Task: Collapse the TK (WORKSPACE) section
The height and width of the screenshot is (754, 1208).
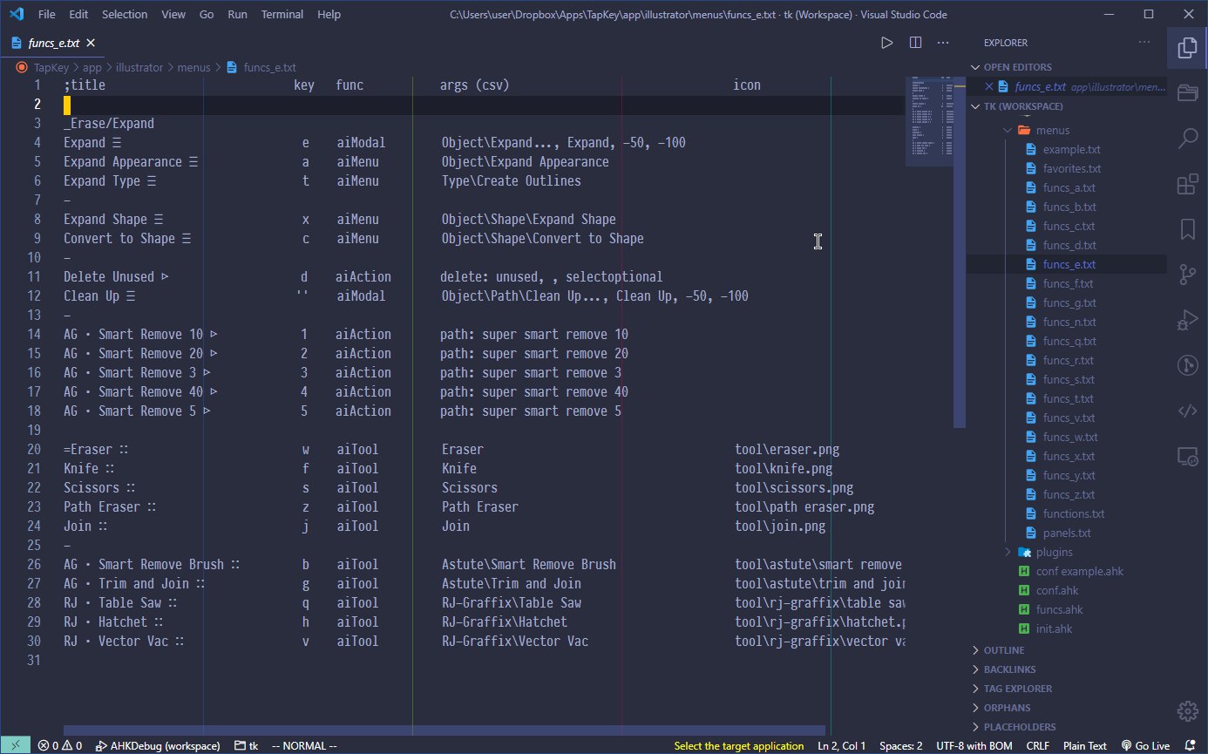Action: point(1067,106)
